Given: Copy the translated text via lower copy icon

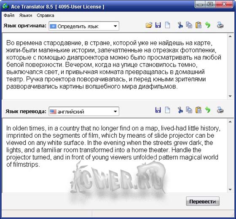Looking at the screenshot, I should tap(189, 110).
